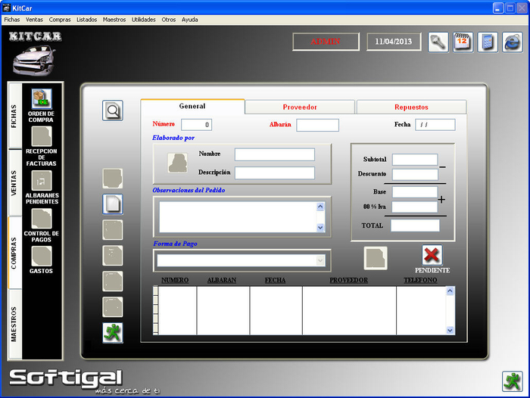
Task: Click observations scrollbar down arrow
Action: [320, 228]
